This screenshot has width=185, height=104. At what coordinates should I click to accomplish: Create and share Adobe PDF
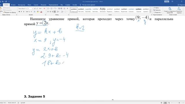pyautogui.click(x=170, y=10)
